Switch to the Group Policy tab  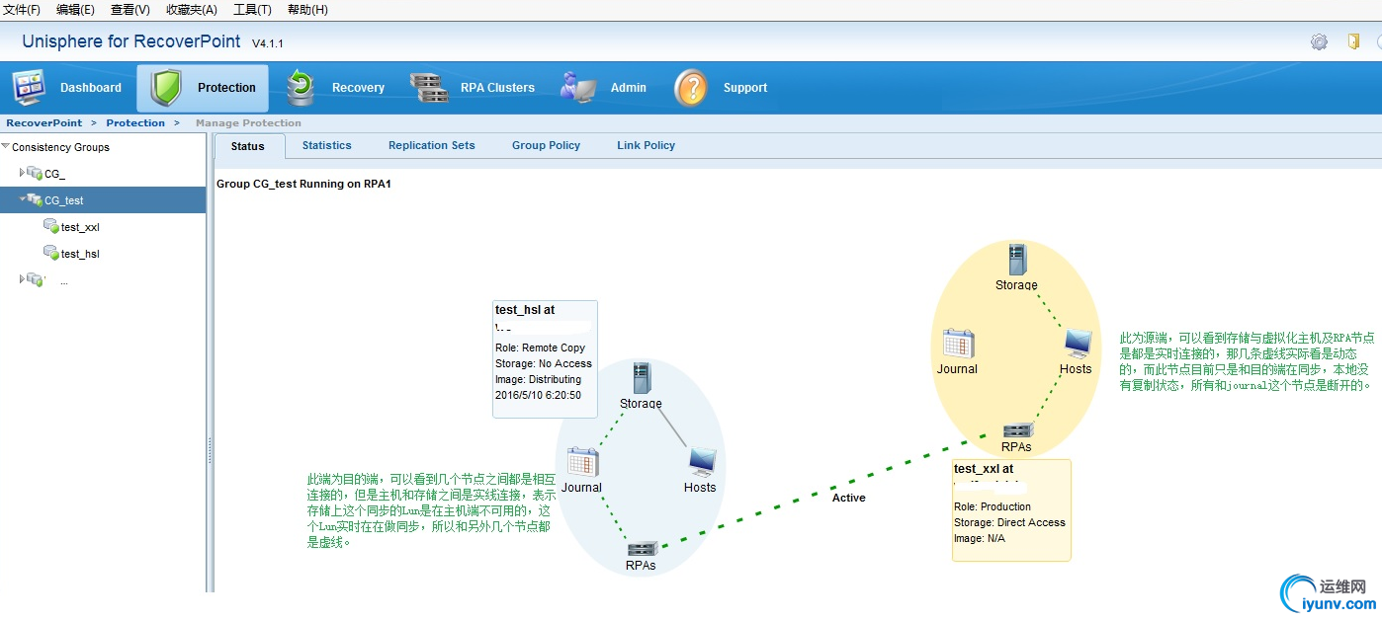(546, 145)
